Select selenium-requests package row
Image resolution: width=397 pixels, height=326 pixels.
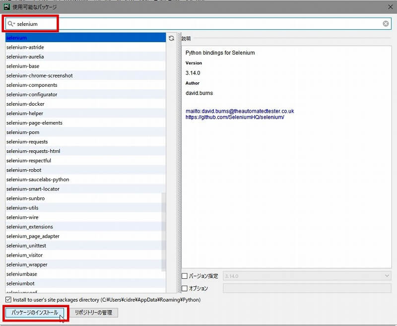pos(85,142)
